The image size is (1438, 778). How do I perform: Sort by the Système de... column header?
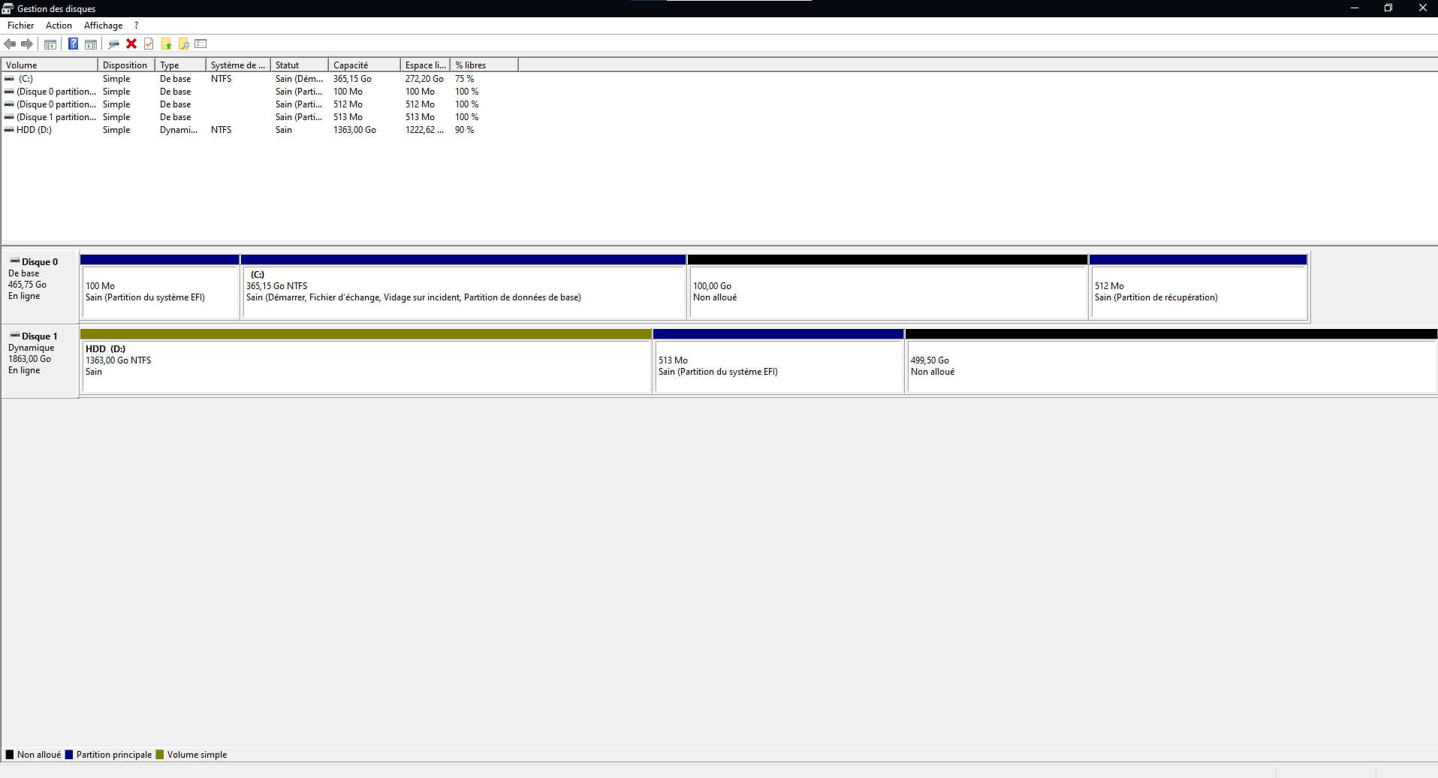click(238, 65)
